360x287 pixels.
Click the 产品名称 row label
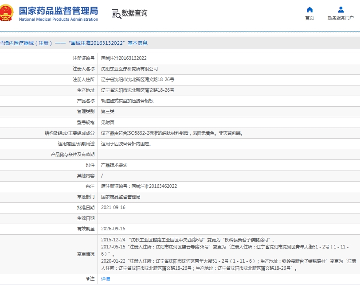[x=86, y=101]
